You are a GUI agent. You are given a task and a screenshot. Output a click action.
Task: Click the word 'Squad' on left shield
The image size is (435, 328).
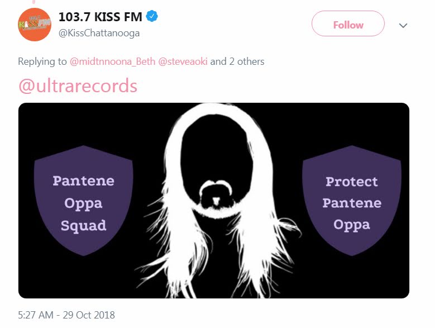click(x=84, y=225)
